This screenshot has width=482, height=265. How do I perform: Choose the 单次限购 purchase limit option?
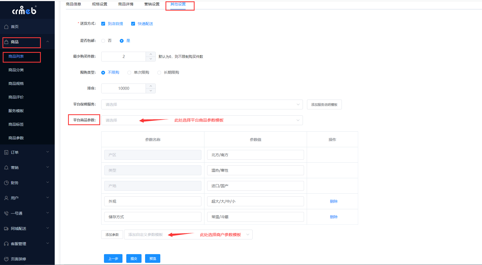click(129, 73)
